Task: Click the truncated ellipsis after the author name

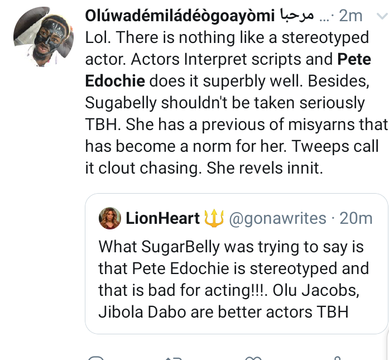Action: coord(324,17)
